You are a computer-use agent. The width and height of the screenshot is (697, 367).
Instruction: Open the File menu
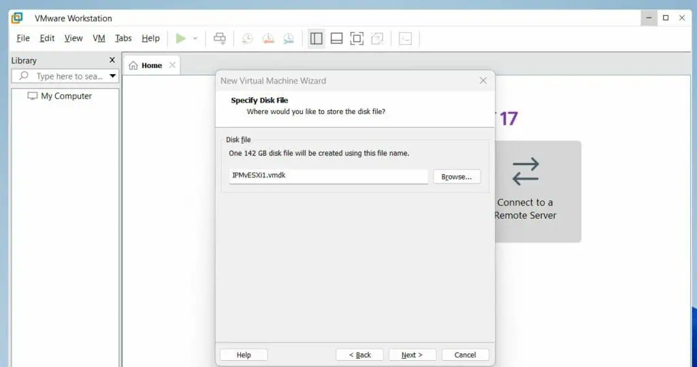tap(23, 38)
